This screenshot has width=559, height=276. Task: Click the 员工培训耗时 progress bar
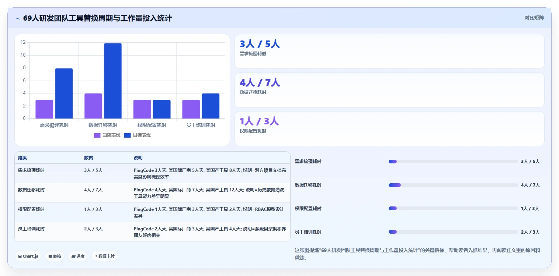(x=453, y=232)
